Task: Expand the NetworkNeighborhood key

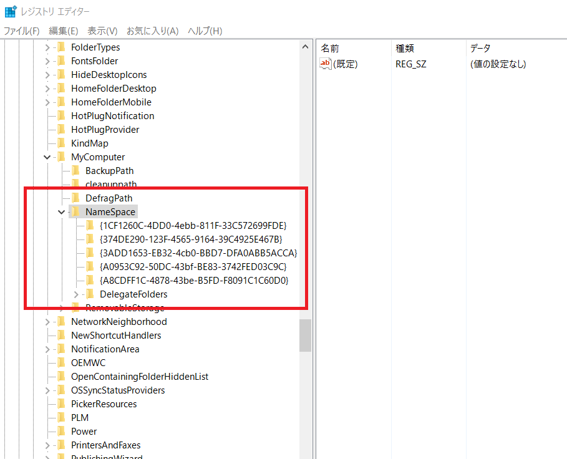Action: pos(47,322)
